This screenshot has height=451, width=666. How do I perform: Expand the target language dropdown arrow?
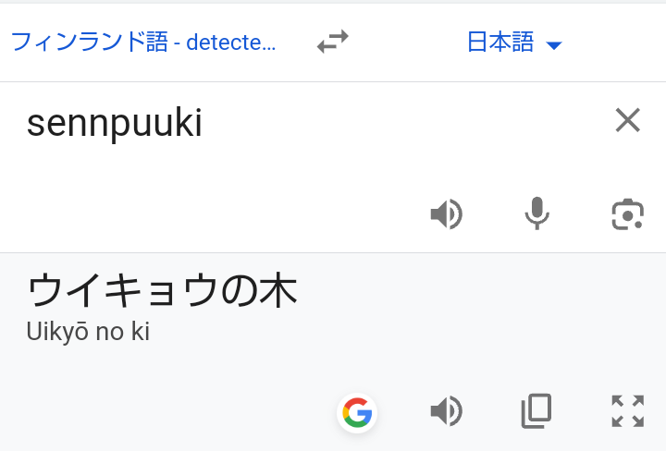[x=554, y=44]
